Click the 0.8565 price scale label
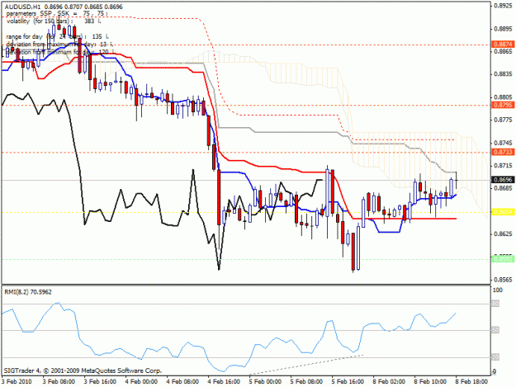 click(x=503, y=280)
